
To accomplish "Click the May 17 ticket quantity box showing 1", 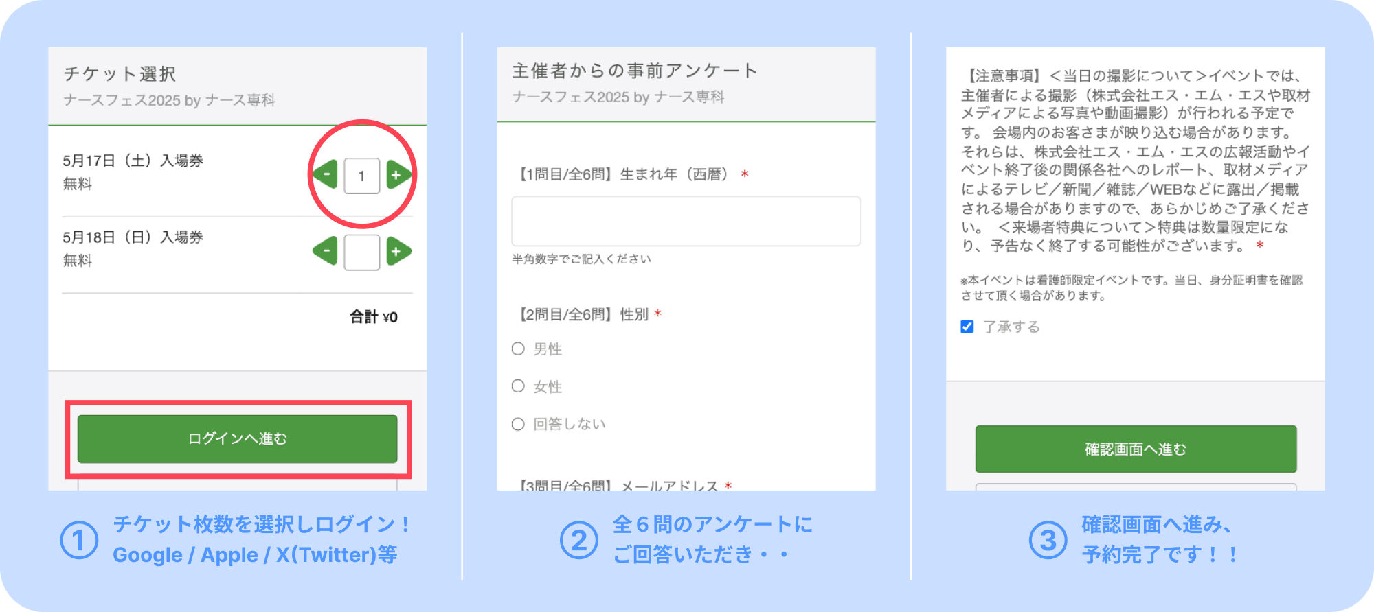I will click(362, 176).
